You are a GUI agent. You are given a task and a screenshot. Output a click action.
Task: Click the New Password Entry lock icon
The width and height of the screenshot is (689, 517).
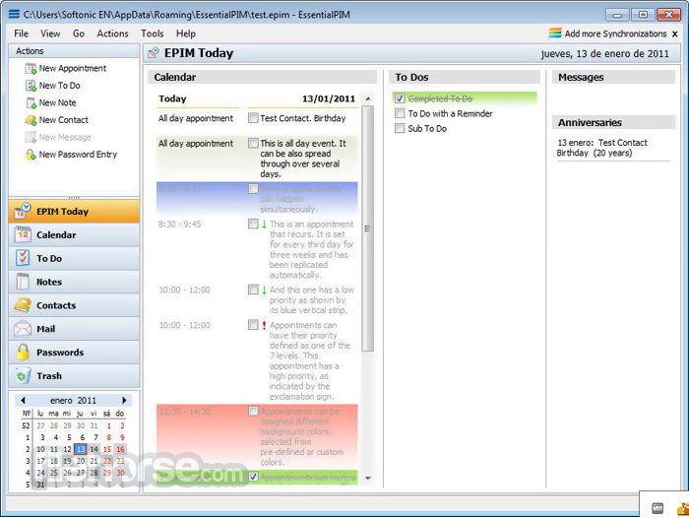[x=31, y=155]
